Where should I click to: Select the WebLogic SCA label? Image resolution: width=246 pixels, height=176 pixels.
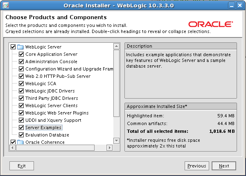tap(41, 84)
